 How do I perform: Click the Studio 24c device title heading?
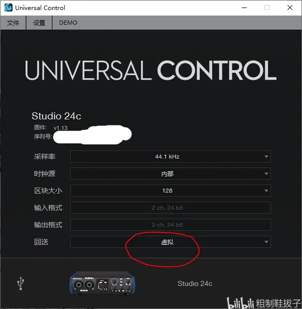(x=56, y=116)
